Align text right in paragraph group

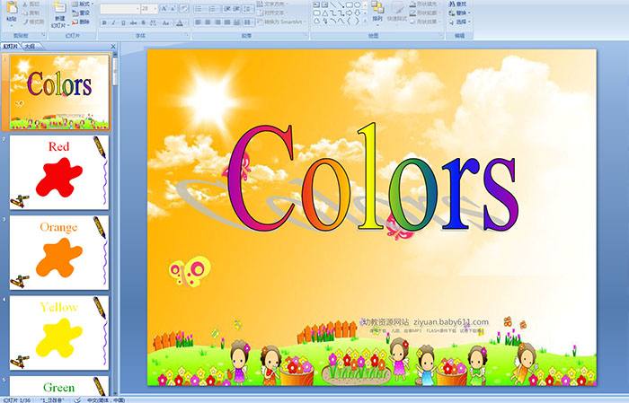point(217,22)
